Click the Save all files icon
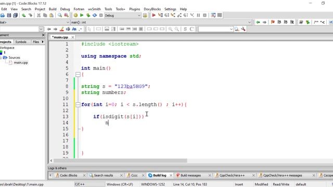333x187 pixels. [15, 15]
